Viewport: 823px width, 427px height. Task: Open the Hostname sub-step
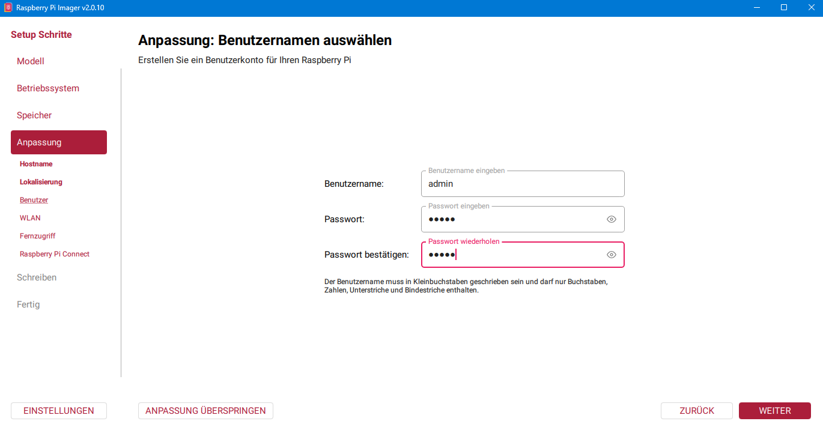(36, 164)
